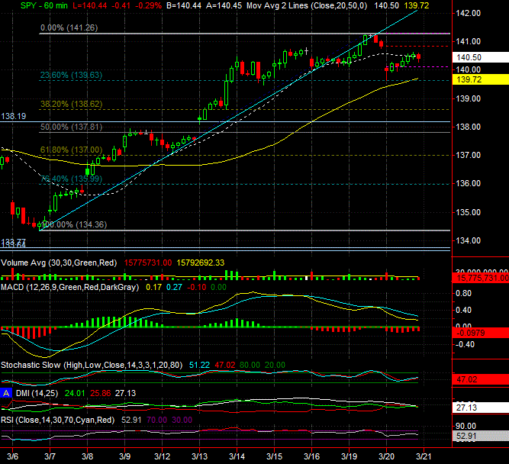Click the 3/6 date on time axis
The image size is (509, 464).
(x=12, y=456)
